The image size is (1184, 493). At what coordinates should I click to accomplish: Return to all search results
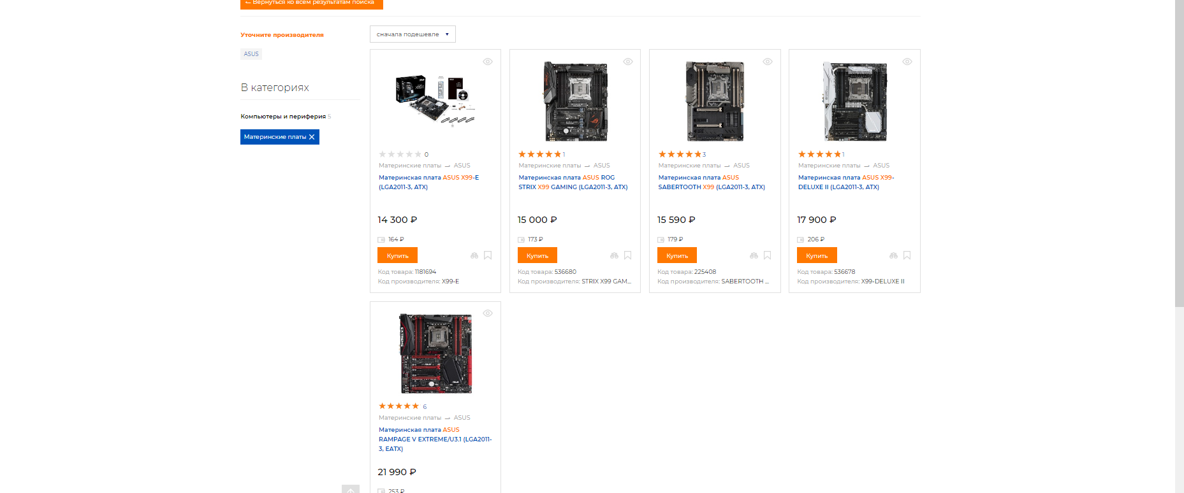[312, 3]
